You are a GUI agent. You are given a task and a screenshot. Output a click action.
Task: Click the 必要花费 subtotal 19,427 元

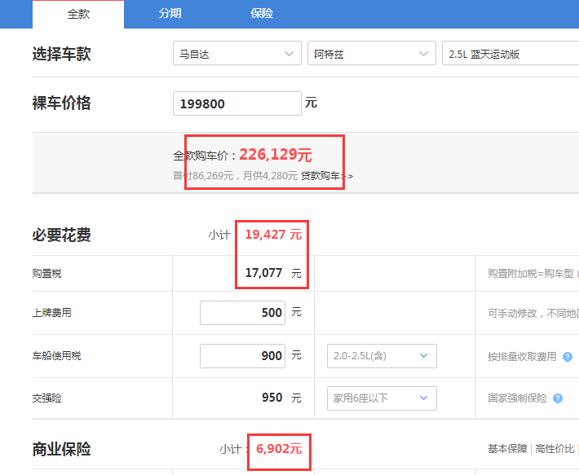click(x=274, y=235)
